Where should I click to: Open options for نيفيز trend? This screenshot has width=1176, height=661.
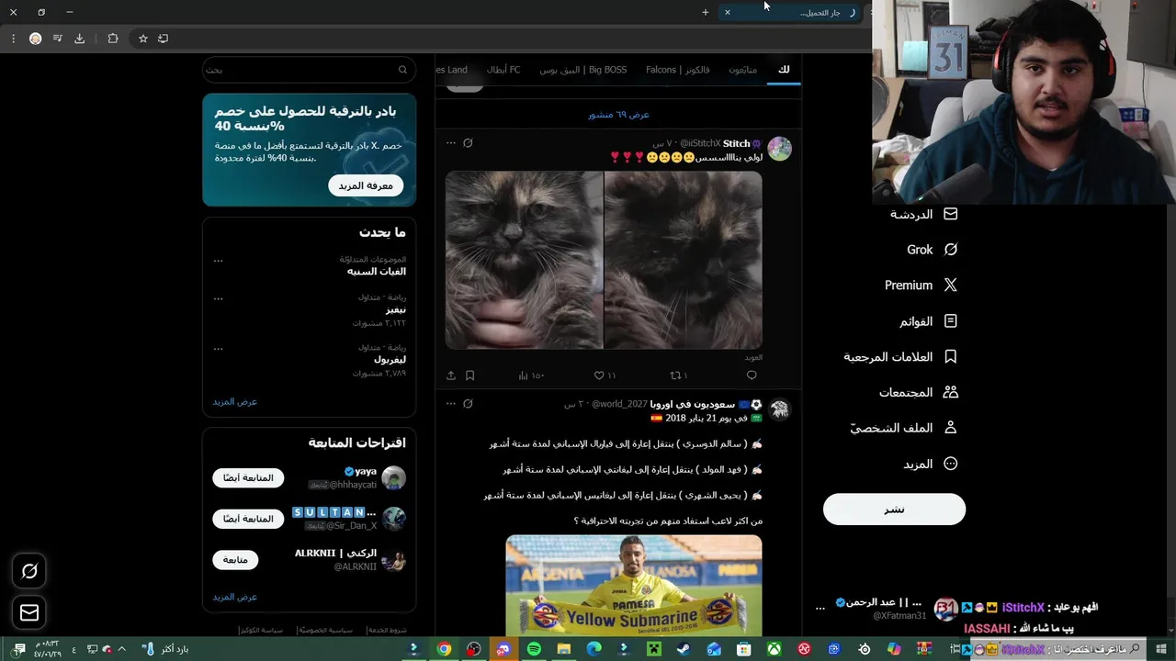219,298
